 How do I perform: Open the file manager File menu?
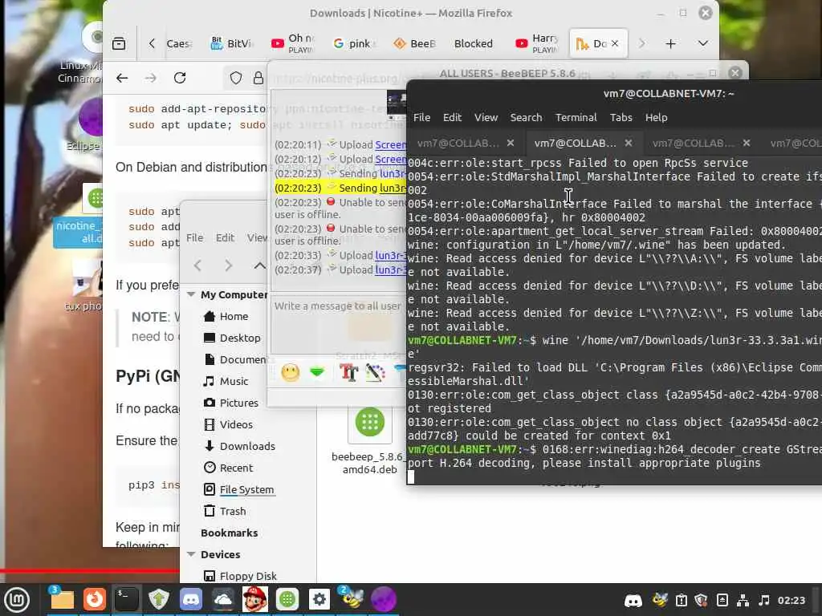click(x=194, y=237)
